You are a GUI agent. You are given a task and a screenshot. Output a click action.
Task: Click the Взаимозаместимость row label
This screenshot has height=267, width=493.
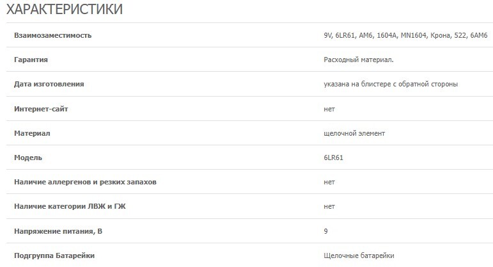tap(52, 35)
